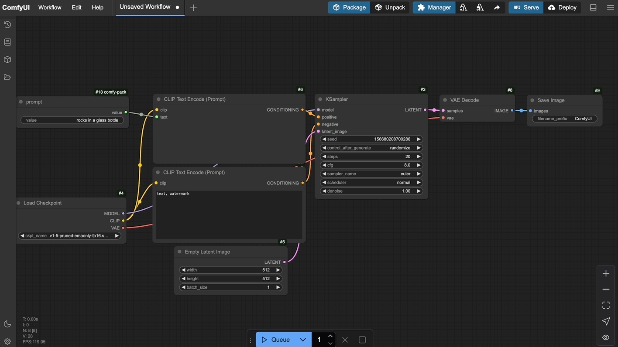Edit filename_prefix ComfyUI field
This screenshot has height=347, width=618.
564,119
